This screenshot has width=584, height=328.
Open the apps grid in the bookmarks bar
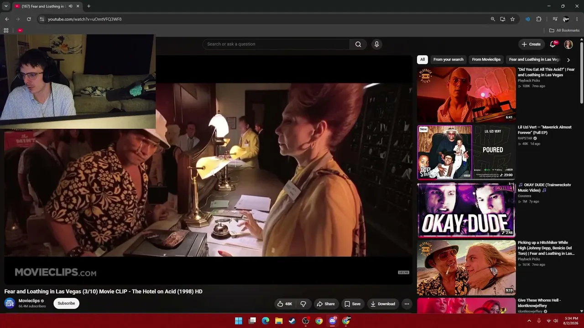tap(6, 31)
